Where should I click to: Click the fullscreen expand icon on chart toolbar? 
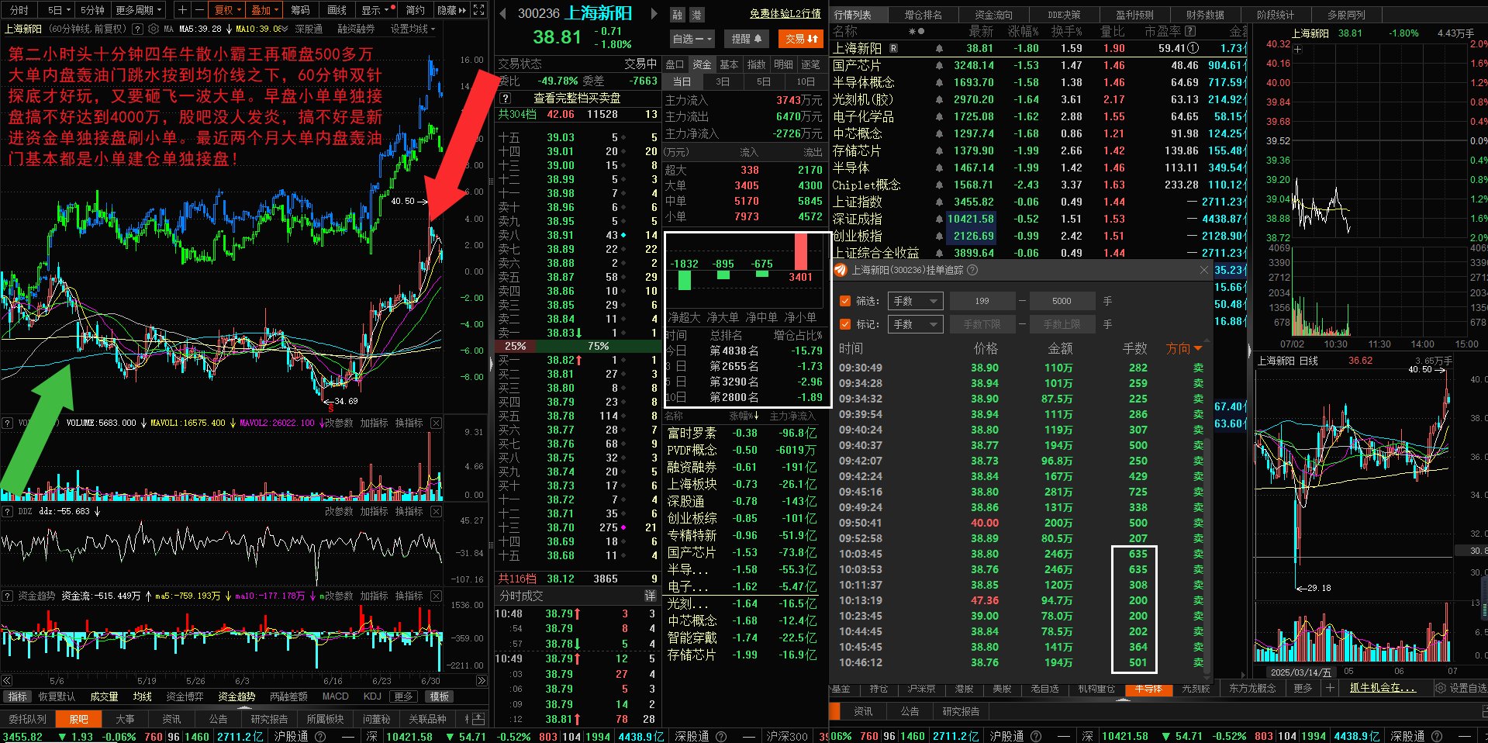tap(479, 10)
